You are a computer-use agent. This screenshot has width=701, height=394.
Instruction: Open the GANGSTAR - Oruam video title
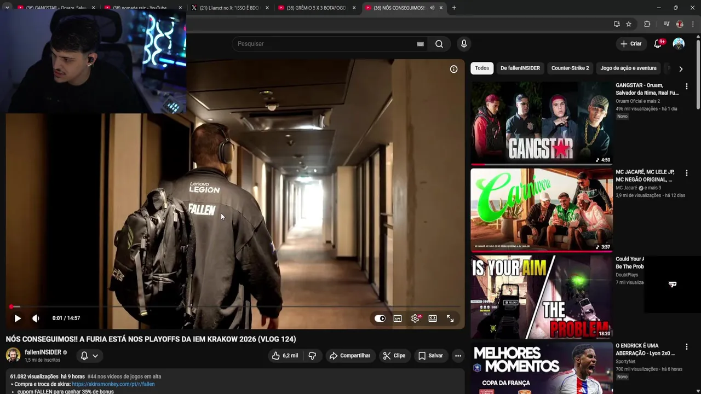647,89
